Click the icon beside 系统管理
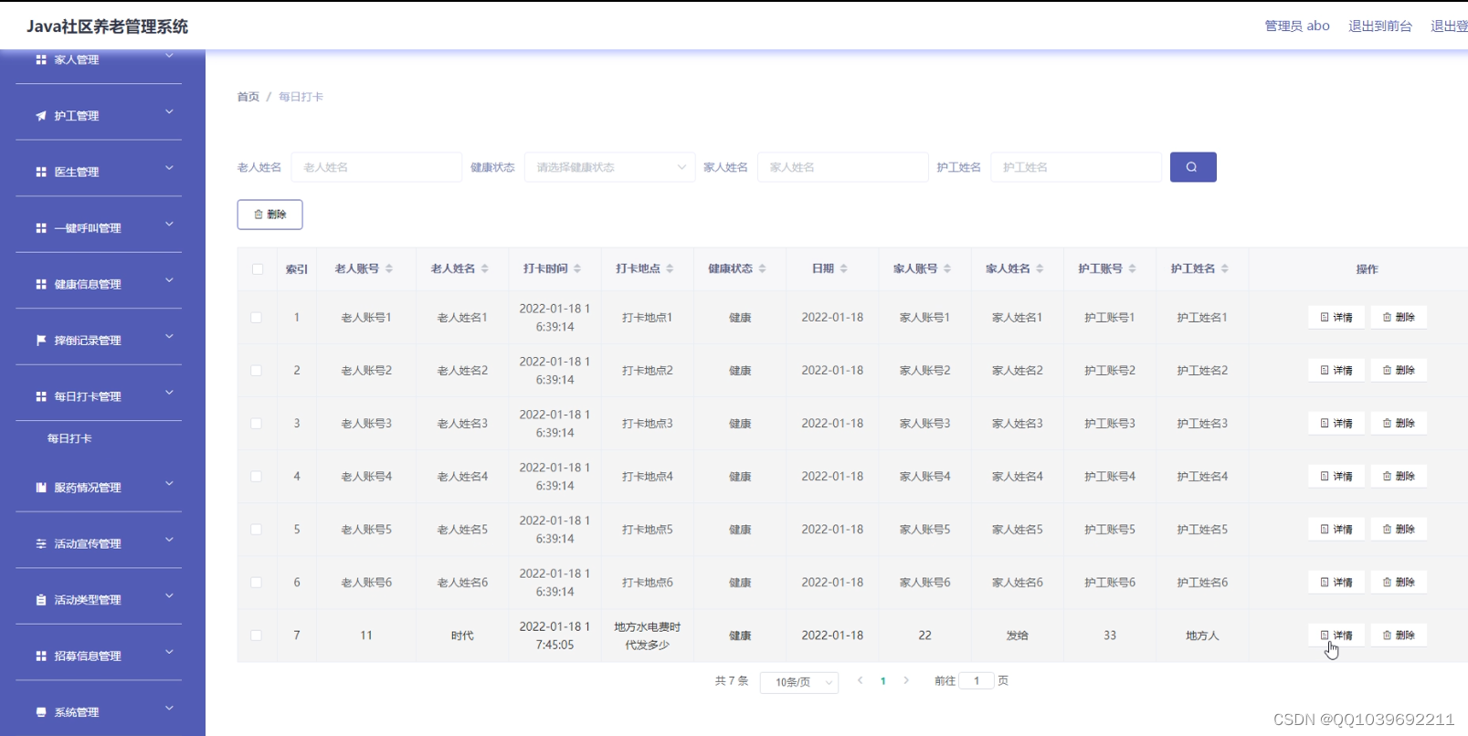The width and height of the screenshot is (1468, 736). pos(40,712)
